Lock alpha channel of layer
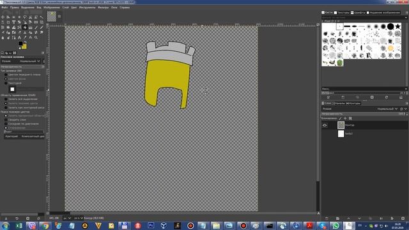Viewport: 409px width, 230px height. coord(350,118)
